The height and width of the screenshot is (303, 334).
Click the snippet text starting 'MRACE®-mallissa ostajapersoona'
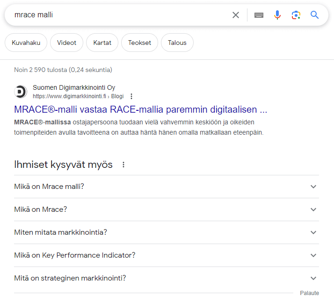point(139,127)
